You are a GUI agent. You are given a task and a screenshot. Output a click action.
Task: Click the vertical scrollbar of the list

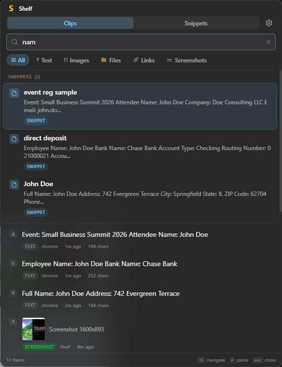tap(281, 141)
